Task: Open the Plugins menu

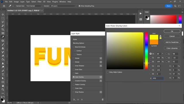Action: point(55,2)
